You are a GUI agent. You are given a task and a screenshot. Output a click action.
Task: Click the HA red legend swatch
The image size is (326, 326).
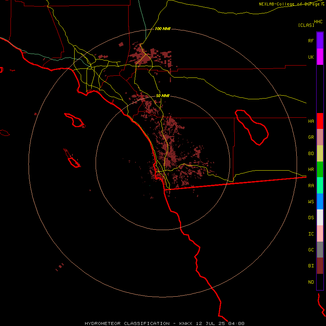(320, 121)
